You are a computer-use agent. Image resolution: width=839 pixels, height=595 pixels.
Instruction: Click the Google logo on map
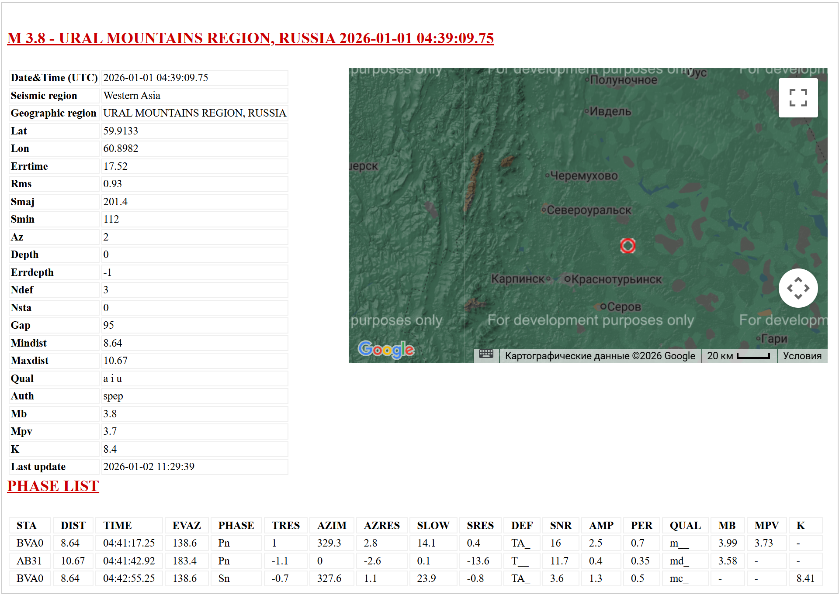click(386, 349)
